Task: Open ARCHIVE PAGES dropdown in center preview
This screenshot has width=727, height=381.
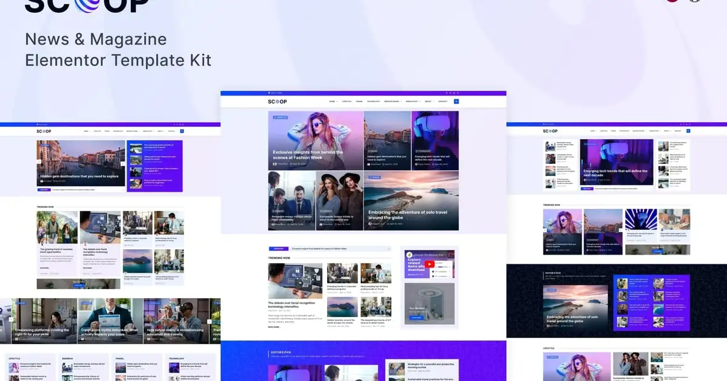Action: tap(393, 102)
